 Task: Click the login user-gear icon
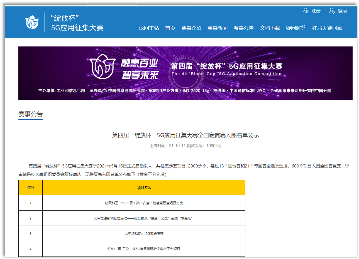332,11
